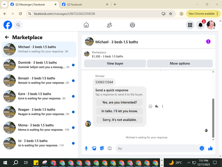Screen dimensions: 222x167
Task: Close the (2) Facebook tab
Action: pyautogui.click(x=107, y=4)
